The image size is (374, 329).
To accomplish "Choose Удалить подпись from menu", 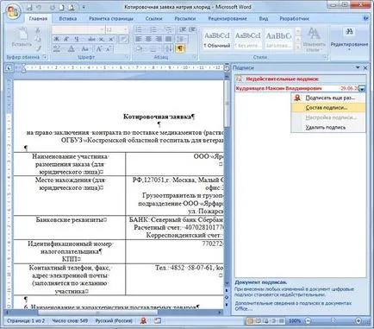I will click(328, 127).
